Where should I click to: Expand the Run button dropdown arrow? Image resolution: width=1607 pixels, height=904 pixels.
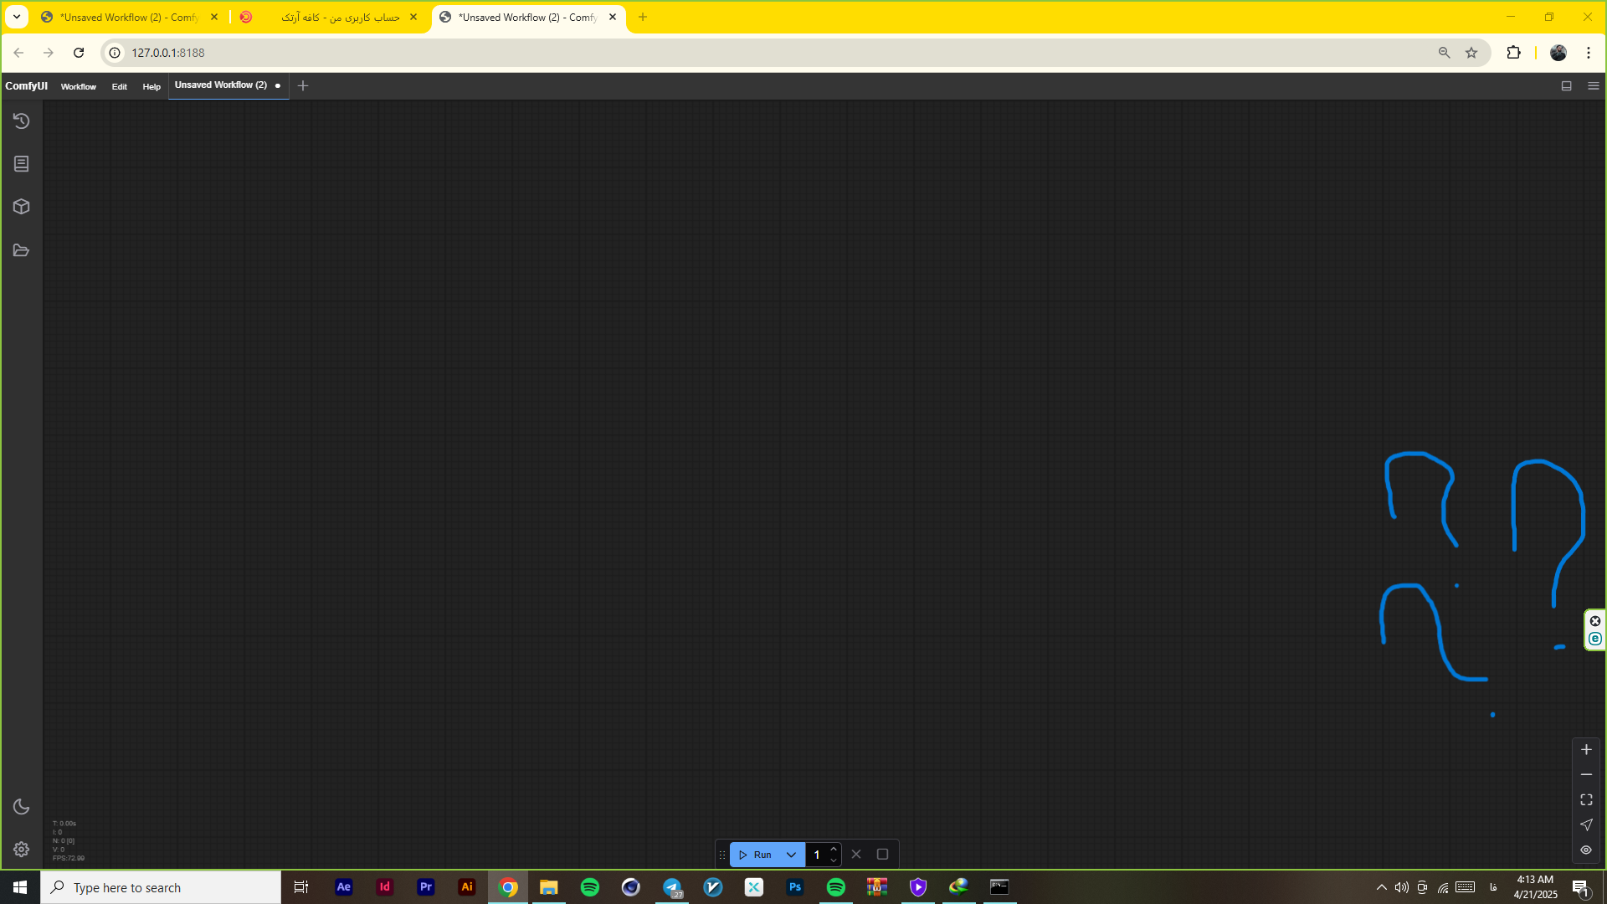791,855
